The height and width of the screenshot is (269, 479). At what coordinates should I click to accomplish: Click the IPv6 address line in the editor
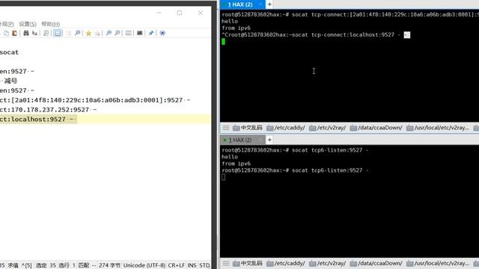(x=95, y=100)
